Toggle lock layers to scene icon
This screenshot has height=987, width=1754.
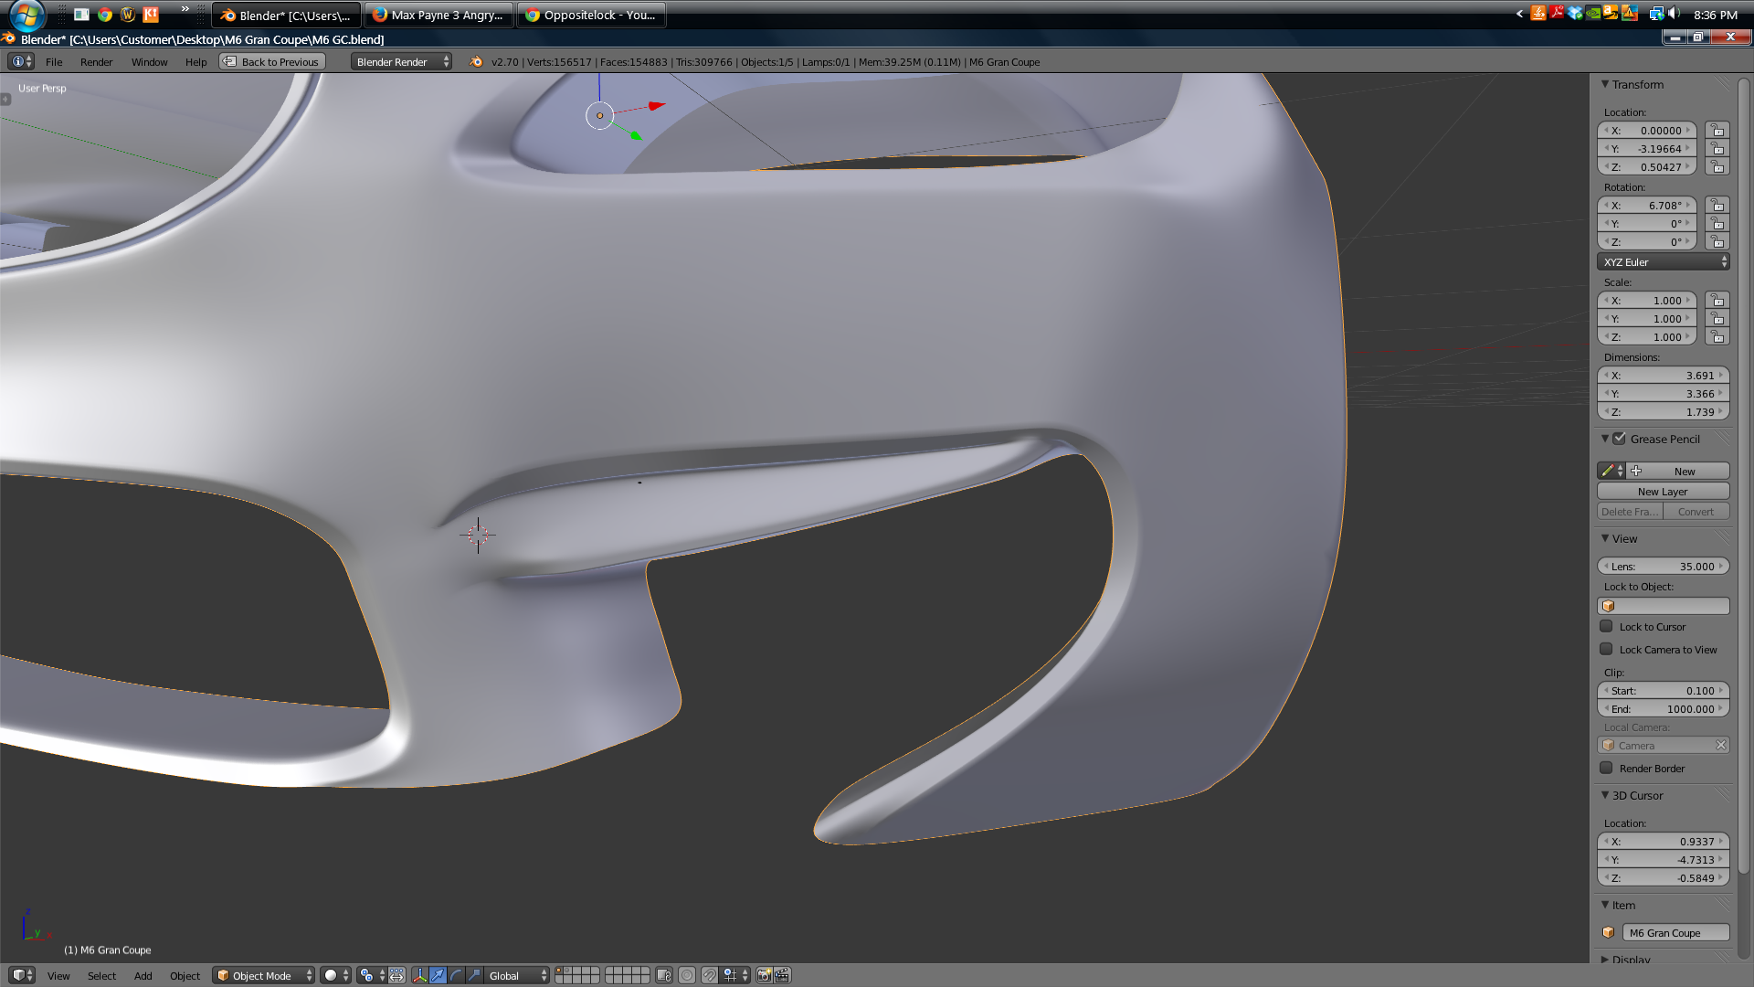(664, 975)
